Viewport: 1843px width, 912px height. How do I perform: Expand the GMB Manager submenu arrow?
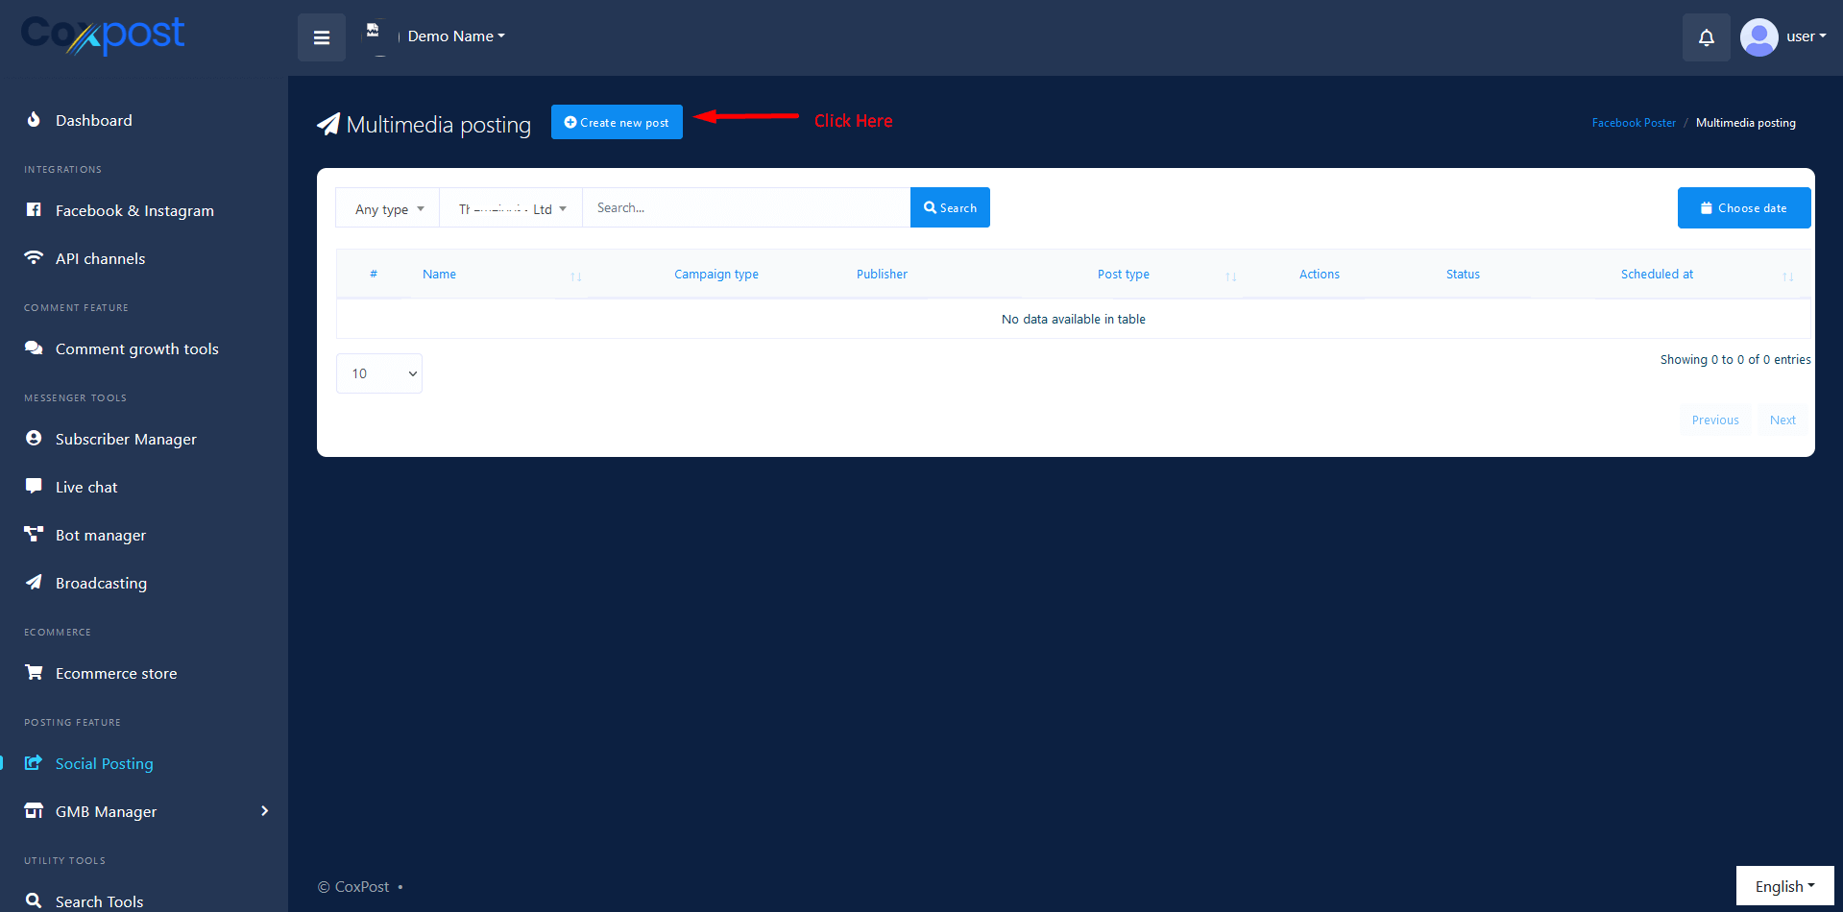pyautogui.click(x=264, y=811)
